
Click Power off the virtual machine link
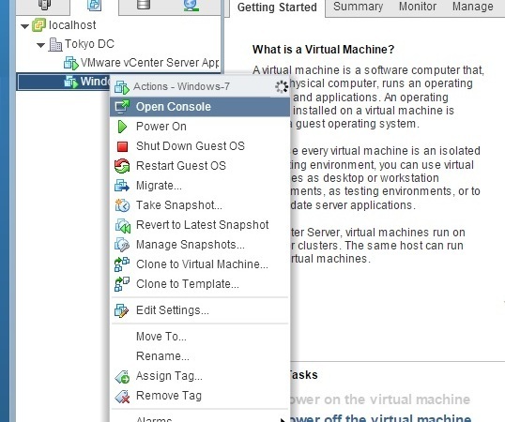[x=381, y=418]
